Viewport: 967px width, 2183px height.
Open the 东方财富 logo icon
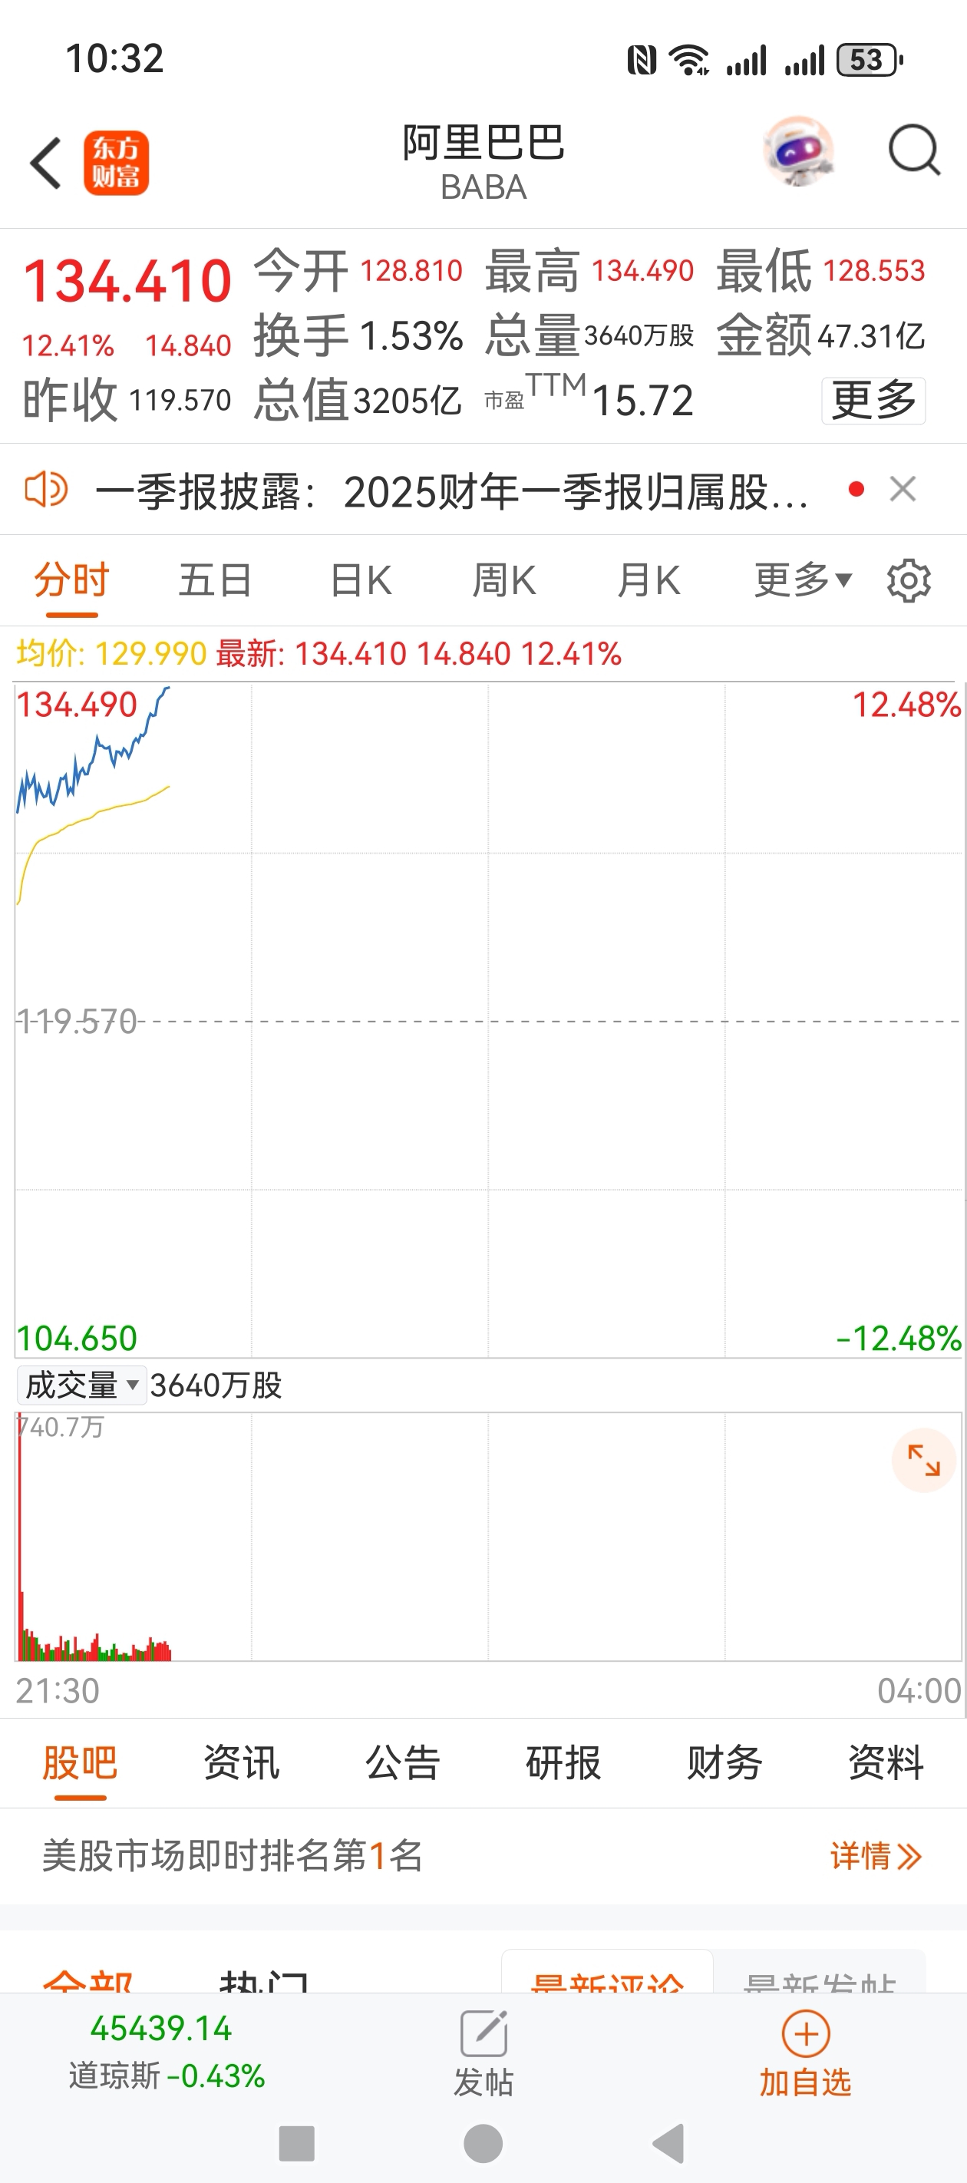[116, 163]
